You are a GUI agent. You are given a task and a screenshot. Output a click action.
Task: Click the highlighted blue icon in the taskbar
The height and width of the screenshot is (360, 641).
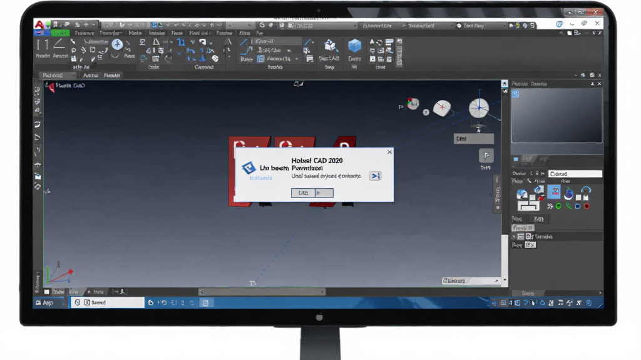click(205, 302)
